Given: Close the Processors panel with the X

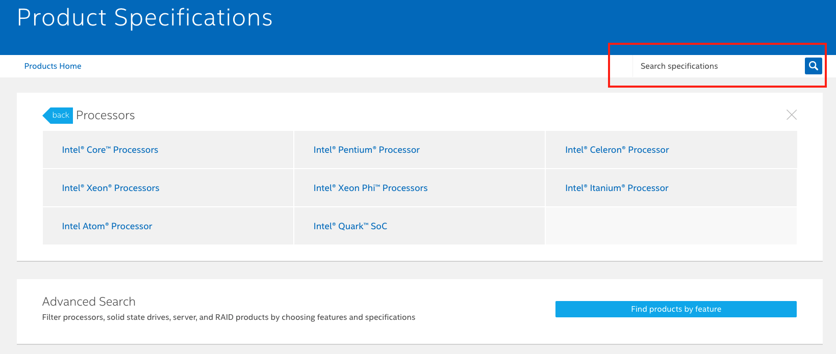Looking at the screenshot, I should pyautogui.click(x=792, y=115).
